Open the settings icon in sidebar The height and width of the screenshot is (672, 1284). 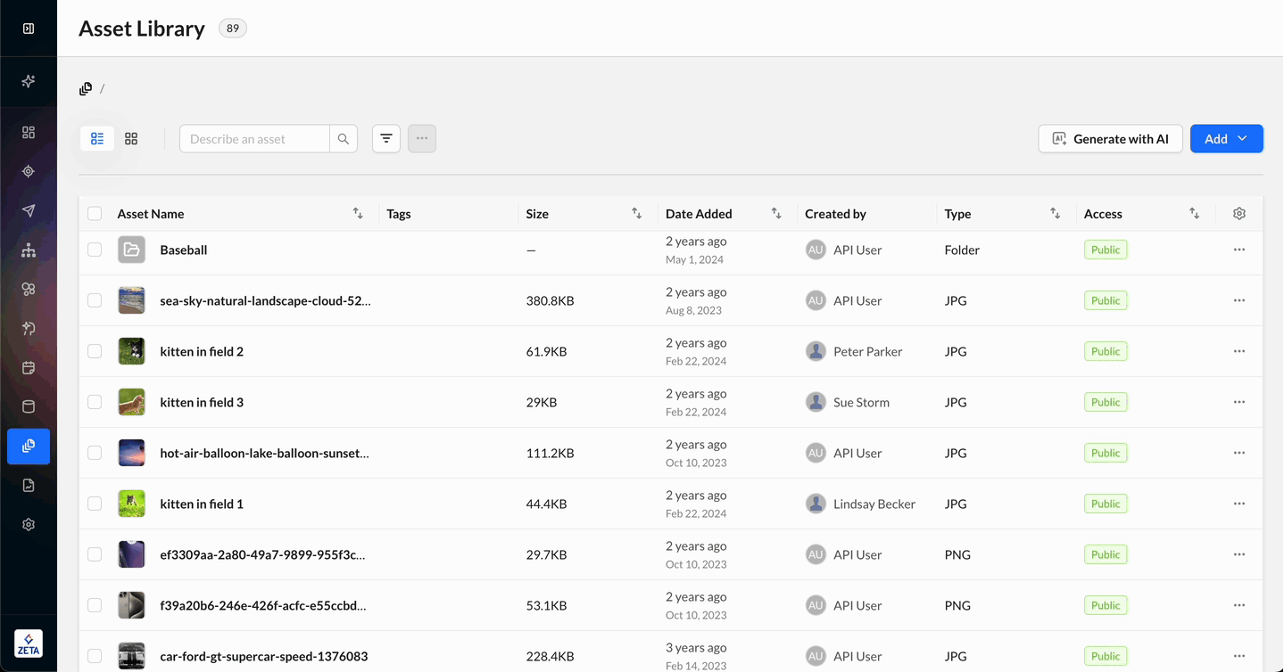(29, 525)
